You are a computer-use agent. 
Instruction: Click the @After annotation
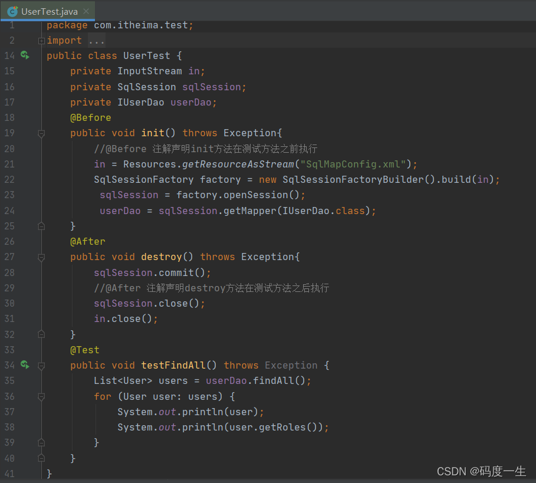coord(87,242)
